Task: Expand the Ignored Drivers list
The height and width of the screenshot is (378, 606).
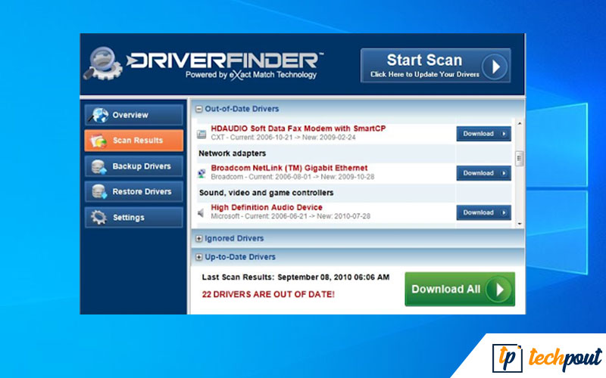Action: pos(198,239)
